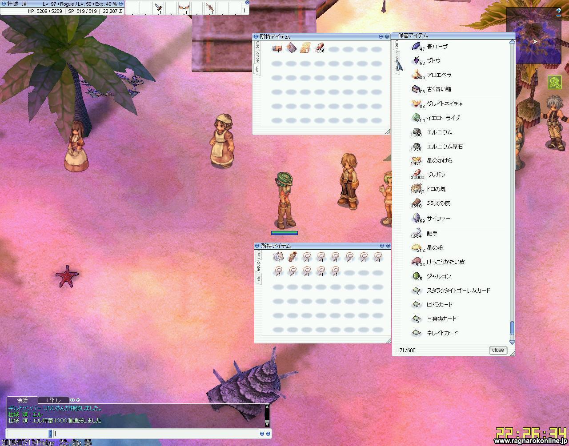The height and width of the screenshot is (446, 569).
Task: Click the hotbar page number 1
Action: pyautogui.click(x=244, y=10)
